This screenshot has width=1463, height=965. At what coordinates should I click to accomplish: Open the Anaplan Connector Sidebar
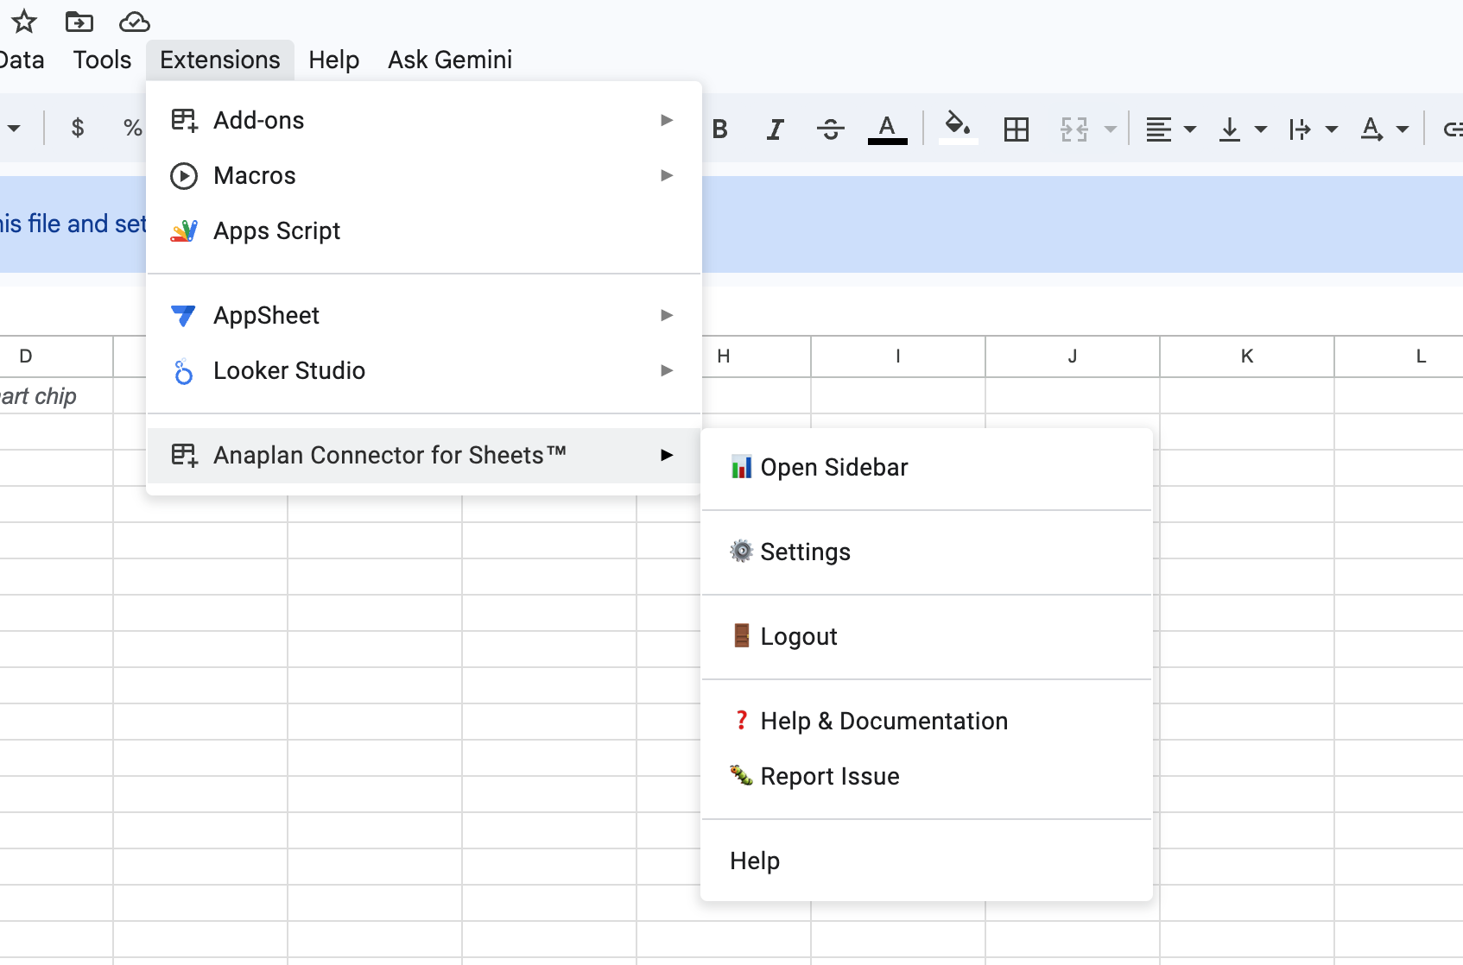point(833,467)
